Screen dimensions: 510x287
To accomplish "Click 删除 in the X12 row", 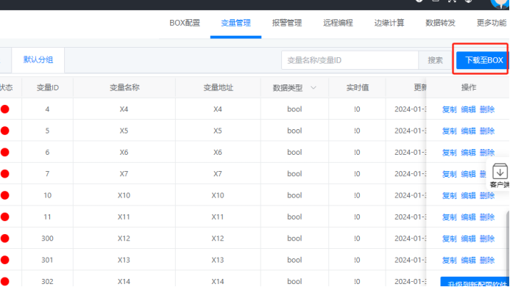I will coord(487,239).
